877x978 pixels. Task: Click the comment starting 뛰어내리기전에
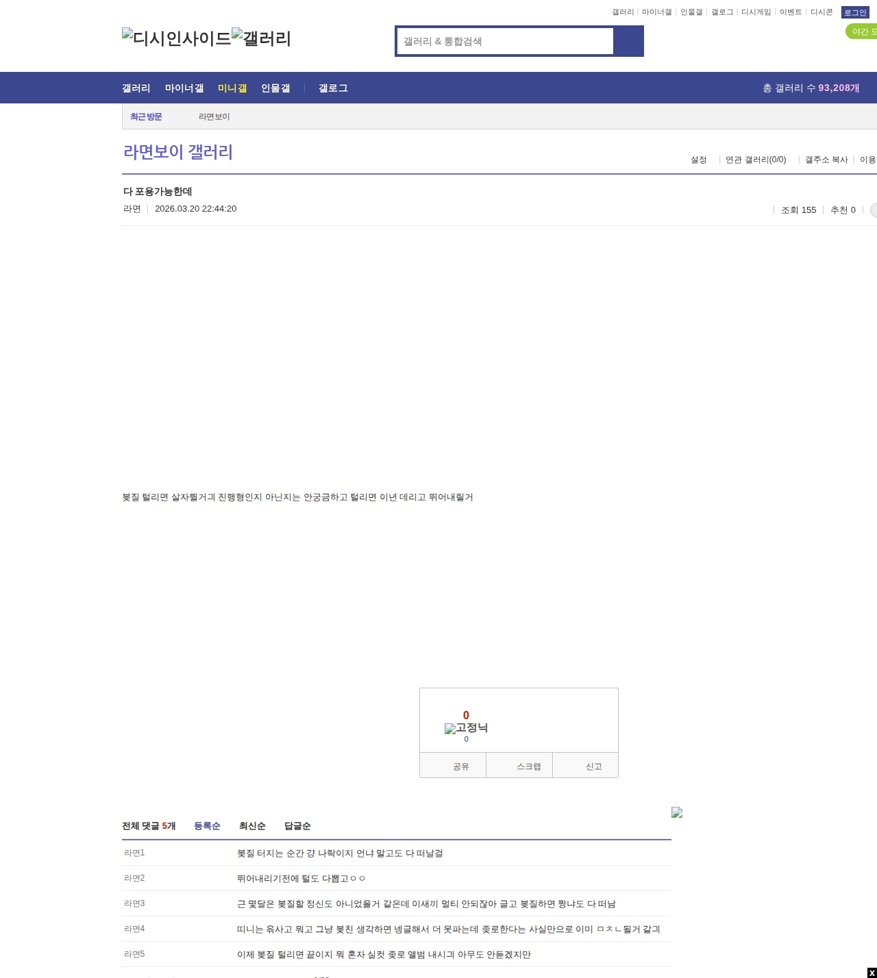tap(301, 879)
